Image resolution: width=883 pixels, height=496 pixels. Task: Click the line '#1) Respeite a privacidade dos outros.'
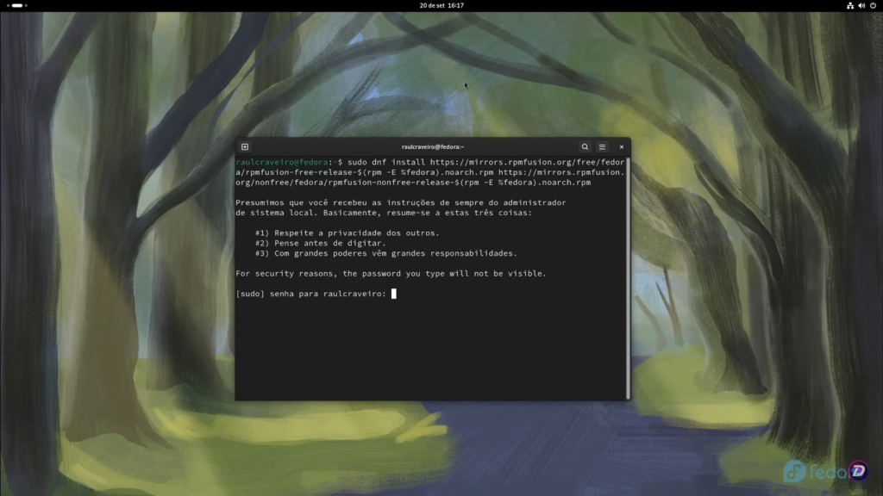click(x=347, y=232)
